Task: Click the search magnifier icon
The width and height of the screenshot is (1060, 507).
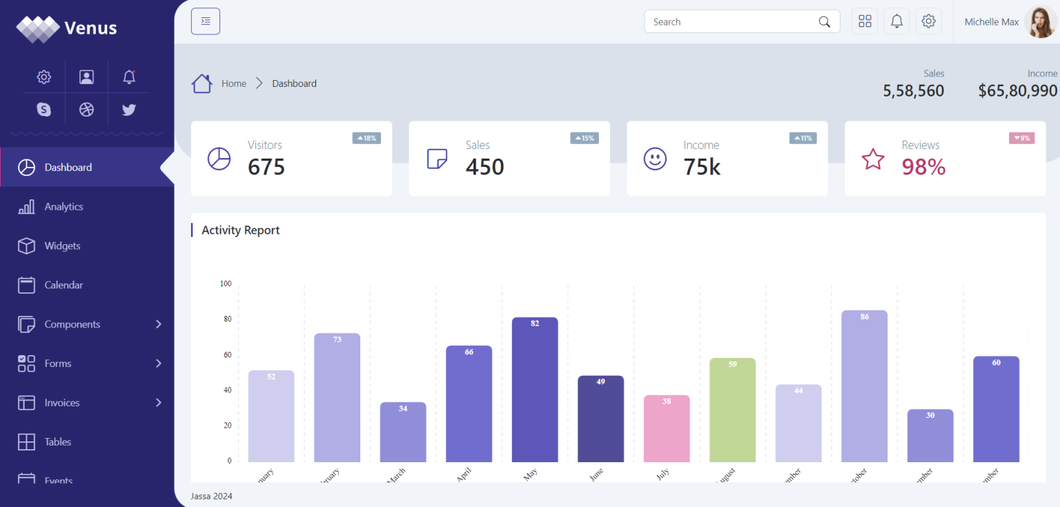Action: [824, 21]
